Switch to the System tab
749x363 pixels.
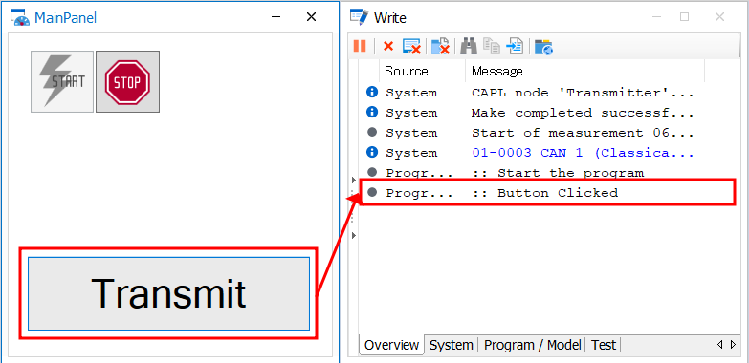pyautogui.click(x=451, y=345)
